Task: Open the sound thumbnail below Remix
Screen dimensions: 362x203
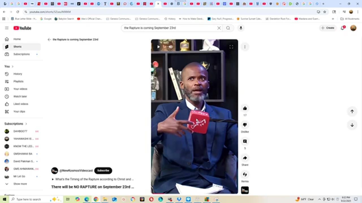Action: tap(245, 190)
